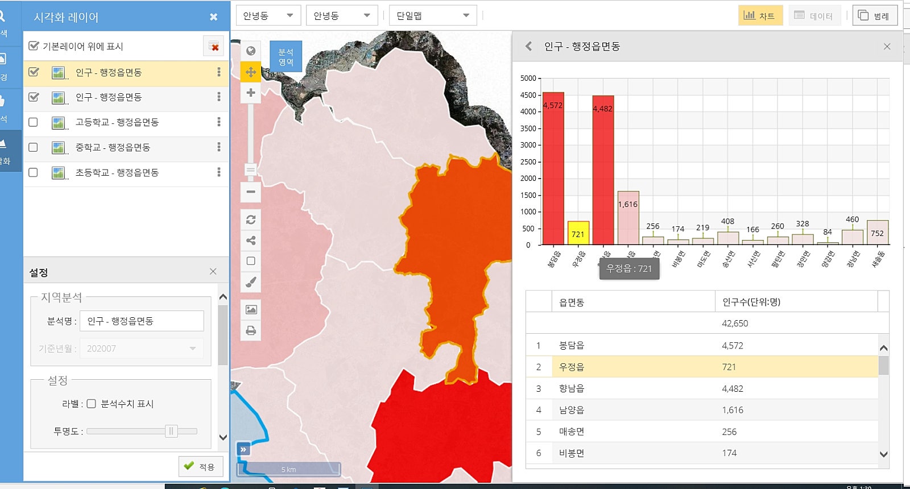Viewport: 910px width, 489px height.
Task: Click the print map icon
Action: pos(251,330)
